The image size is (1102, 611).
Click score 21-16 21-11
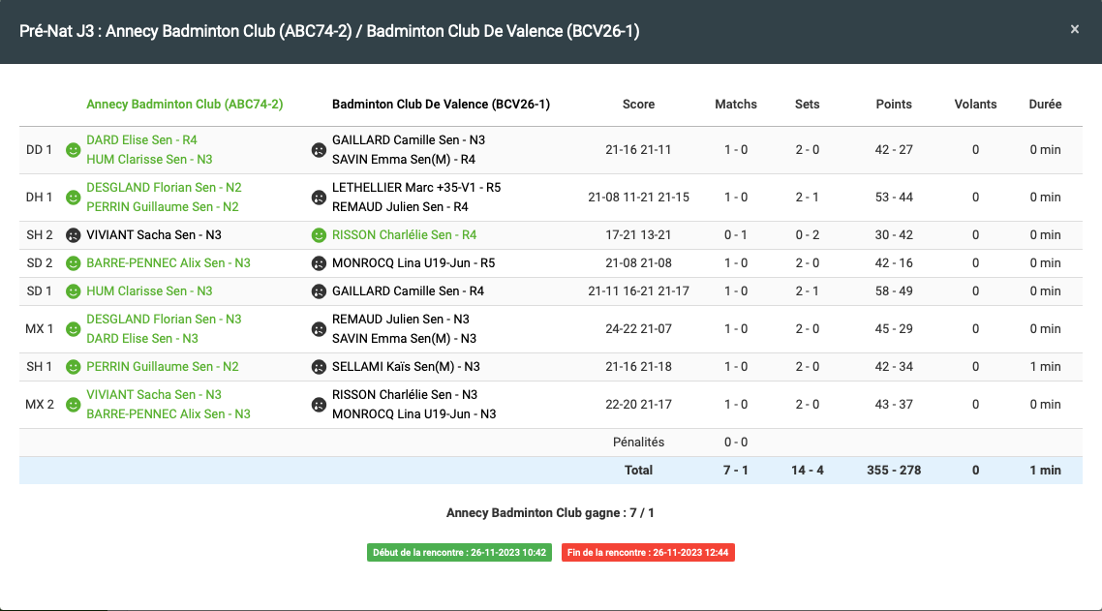click(x=638, y=150)
